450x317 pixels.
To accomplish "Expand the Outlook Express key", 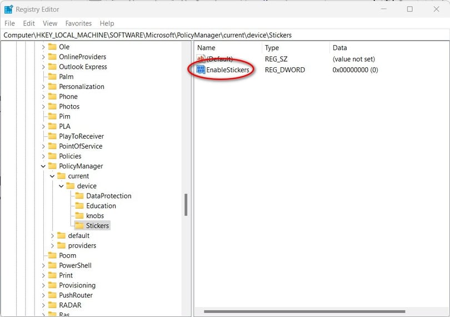I will point(43,67).
